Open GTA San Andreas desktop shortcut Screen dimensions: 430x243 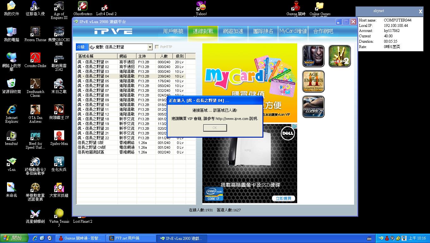35,114
